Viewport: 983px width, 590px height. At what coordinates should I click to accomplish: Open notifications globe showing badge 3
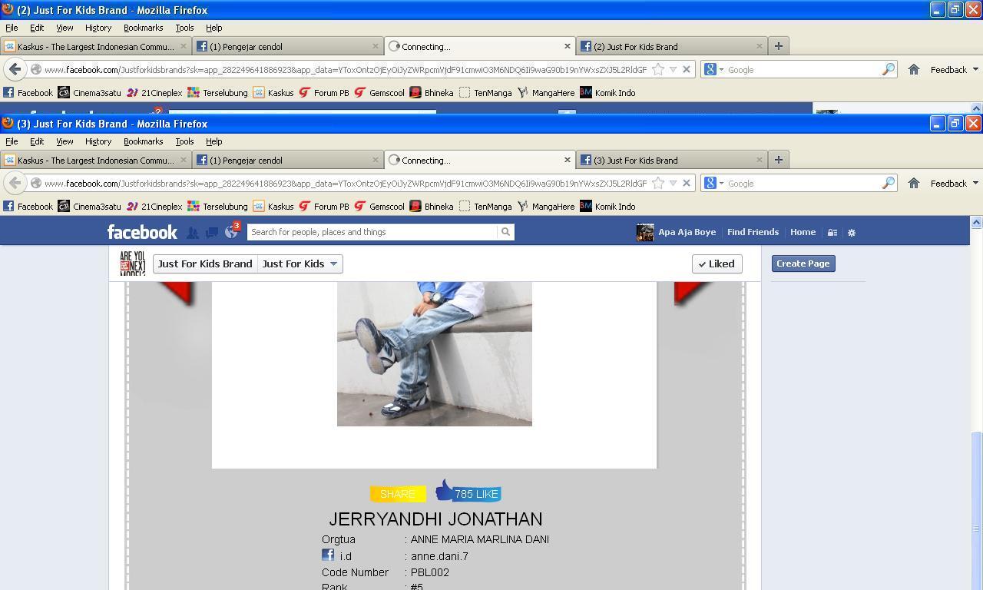231,231
